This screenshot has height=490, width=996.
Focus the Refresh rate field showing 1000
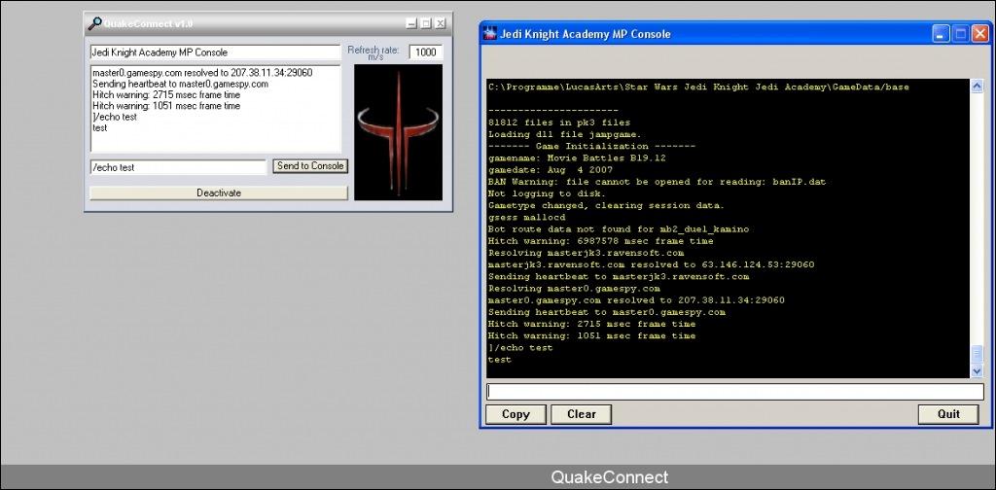click(425, 52)
